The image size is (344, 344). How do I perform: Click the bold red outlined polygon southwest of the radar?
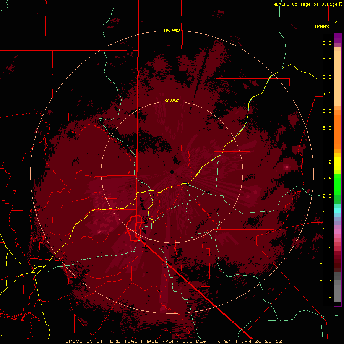click(x=134, y=228)
